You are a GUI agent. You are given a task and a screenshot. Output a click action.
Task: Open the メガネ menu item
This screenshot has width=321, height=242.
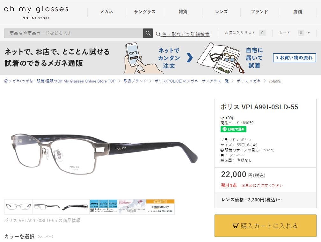(x=106, y=12)
